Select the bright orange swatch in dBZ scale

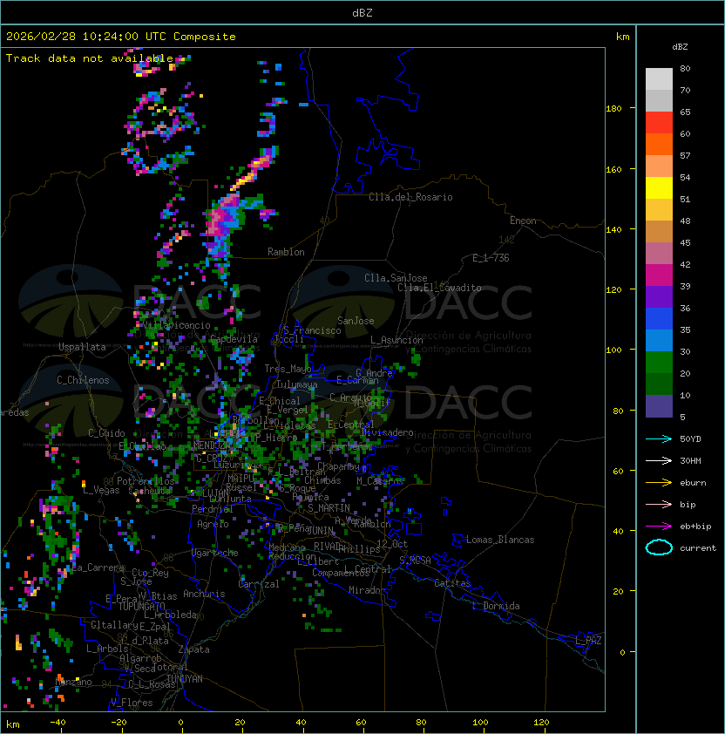point(659,145)
